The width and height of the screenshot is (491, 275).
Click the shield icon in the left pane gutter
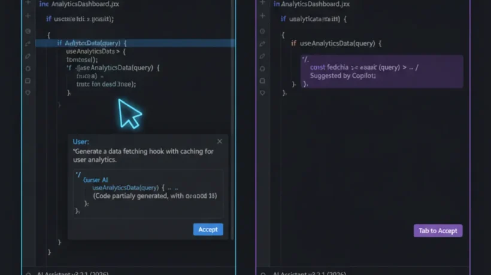(x=28, y=93)
